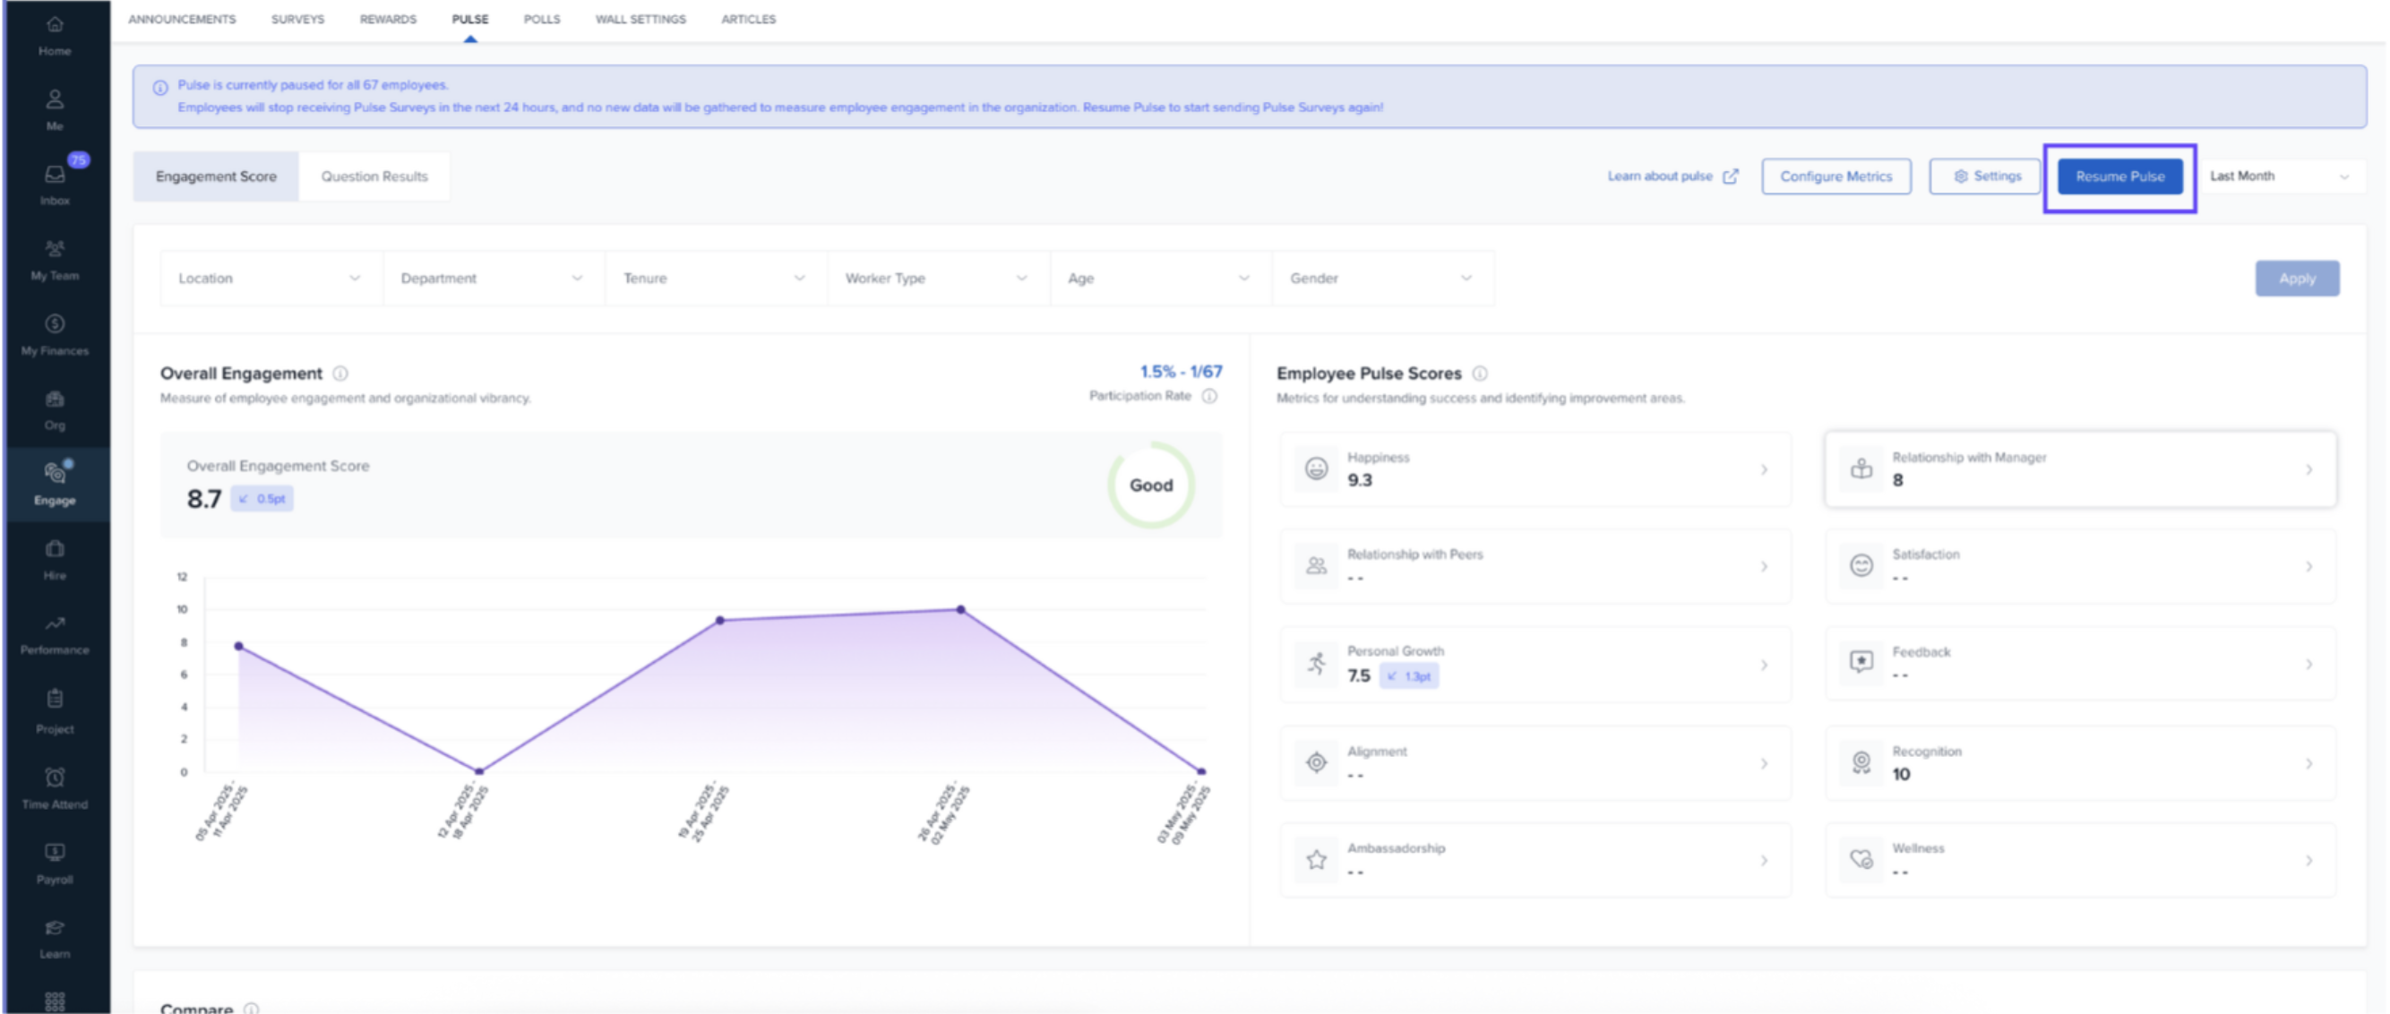Click the Resume Pulse button
The image size is (2390, 1014).
click(x=2119, y=176)
